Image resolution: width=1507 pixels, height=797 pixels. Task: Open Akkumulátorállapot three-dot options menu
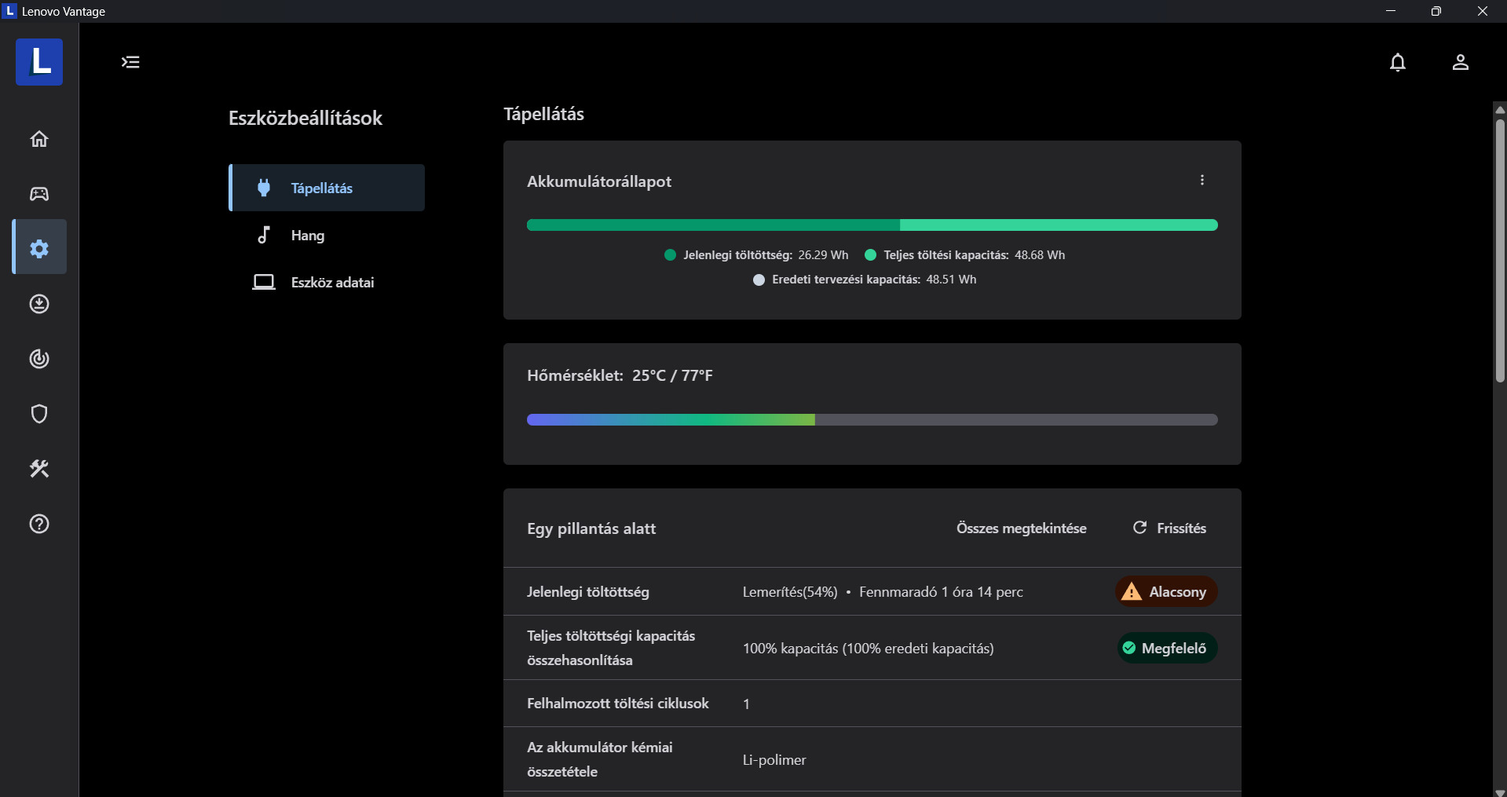[1202, 181]
